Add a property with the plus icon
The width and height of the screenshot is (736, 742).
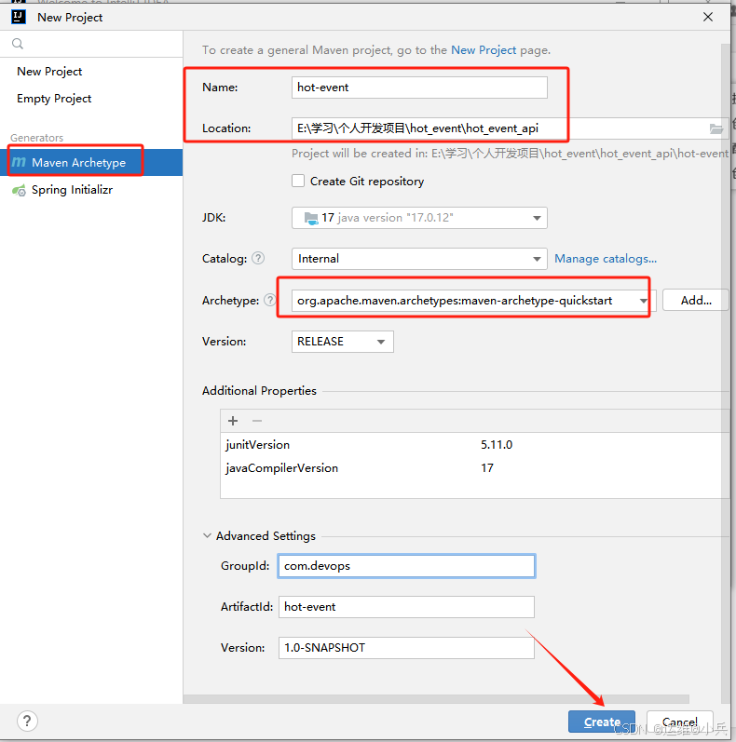[233, 421]
